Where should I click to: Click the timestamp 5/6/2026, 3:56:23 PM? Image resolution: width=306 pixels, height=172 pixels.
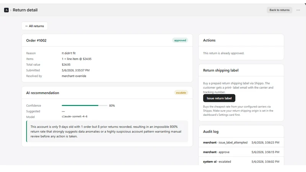tap(265, 143)
